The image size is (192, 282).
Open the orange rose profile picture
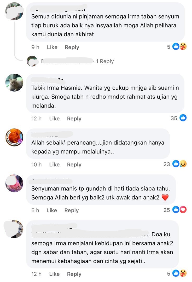click(x=14, y=137)
